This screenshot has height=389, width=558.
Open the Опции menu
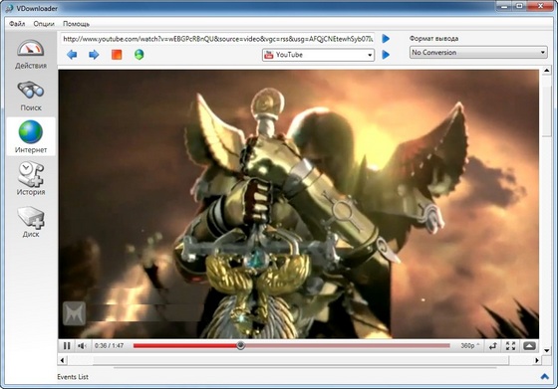point(44,24)
